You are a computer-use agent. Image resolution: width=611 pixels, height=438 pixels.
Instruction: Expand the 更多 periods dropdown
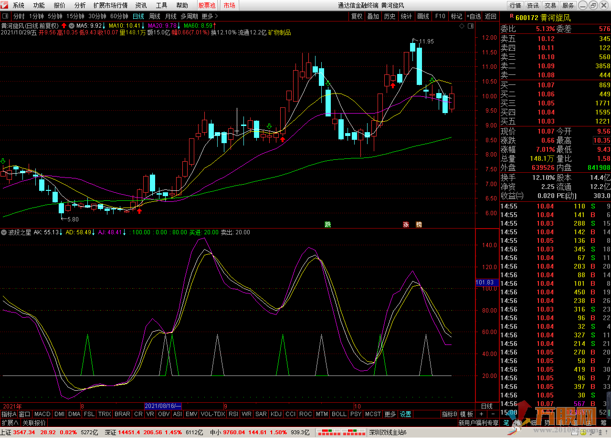[210, 16]
